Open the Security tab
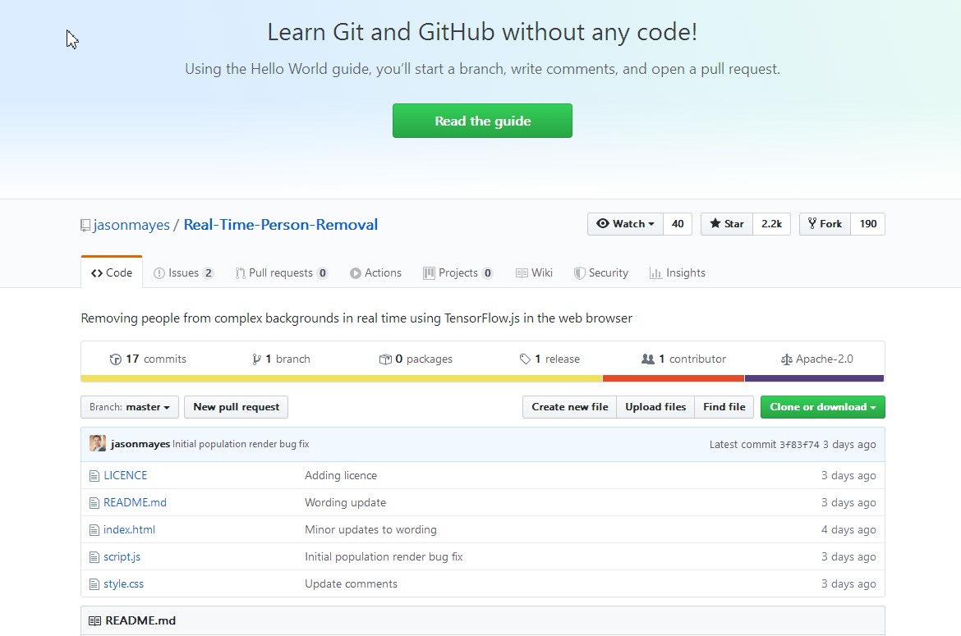Image resolution: width=961 pixels, height=636 pixels. (x=601, y=273)
